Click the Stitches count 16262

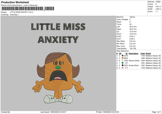tap(158, 2)
